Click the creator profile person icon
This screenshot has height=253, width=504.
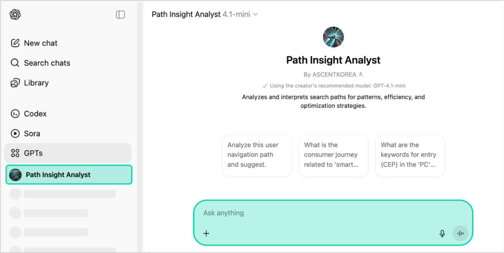[361, 75]
